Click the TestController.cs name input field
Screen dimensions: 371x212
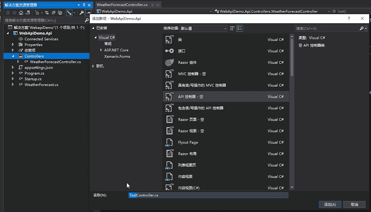point(208,195)
